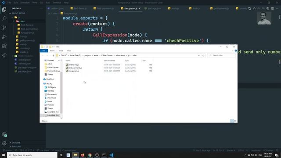Open Chrome from the taskbar
281x158 pixels.
[90, 155]
